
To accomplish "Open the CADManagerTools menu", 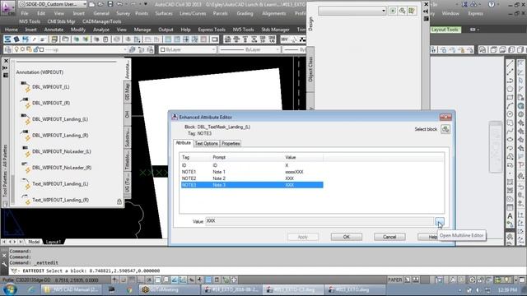I will [x=101, y=21].
